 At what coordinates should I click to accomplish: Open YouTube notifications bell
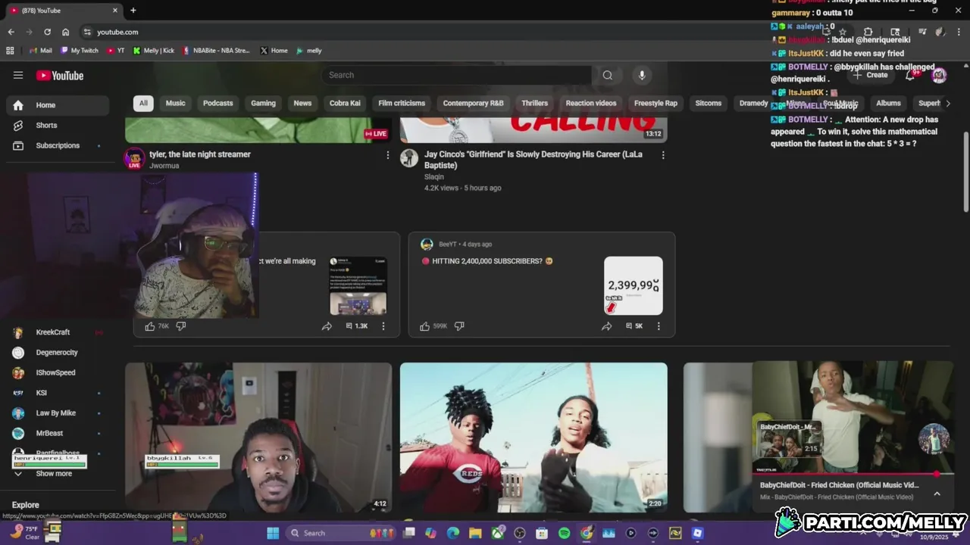pos(910,75)
